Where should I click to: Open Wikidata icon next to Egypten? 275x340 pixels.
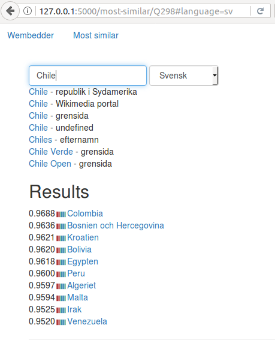tap(61, 262)
